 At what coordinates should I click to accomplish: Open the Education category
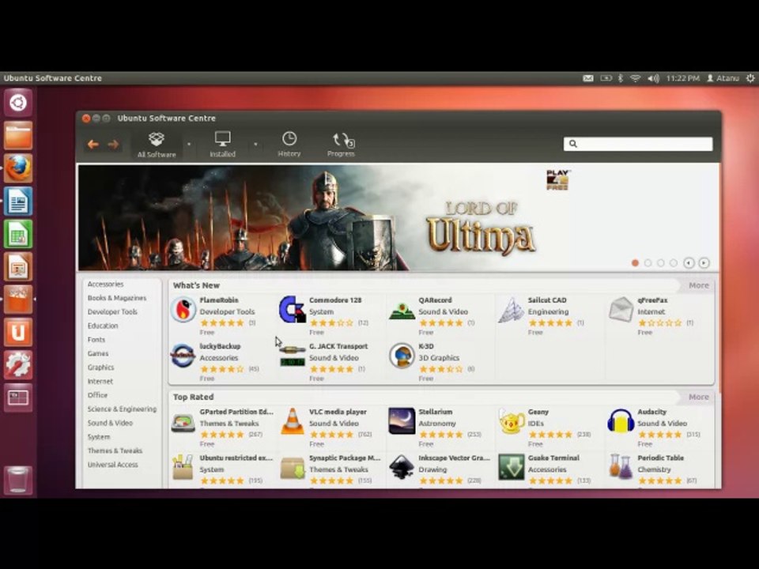coord(103,326)
